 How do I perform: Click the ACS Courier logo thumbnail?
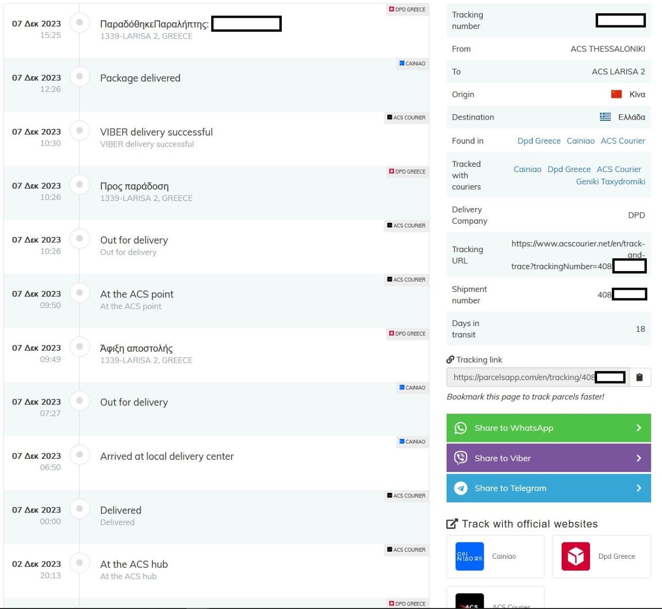coord(470,601)
